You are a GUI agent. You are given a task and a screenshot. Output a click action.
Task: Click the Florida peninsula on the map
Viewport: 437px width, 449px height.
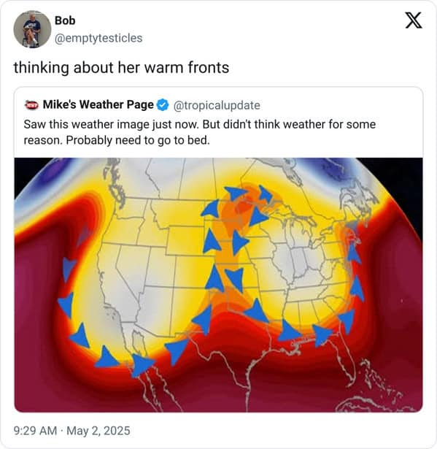[345, 362]
